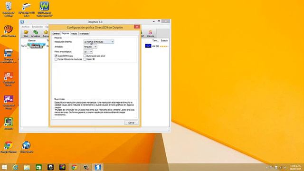Close the Configuración gráfica dialog
The height and width of the screenshot is (171, 304).
point(137,27)
